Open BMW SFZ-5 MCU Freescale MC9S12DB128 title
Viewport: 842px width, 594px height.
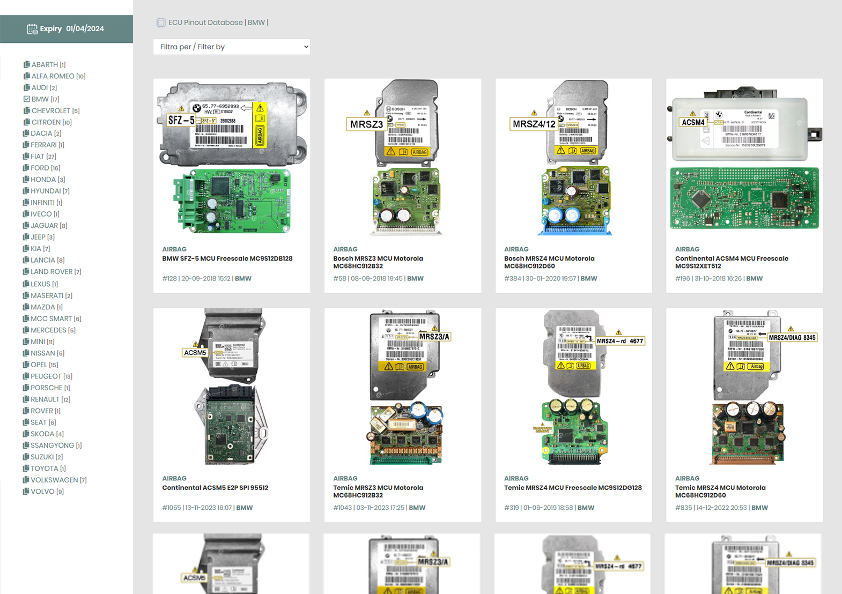(227, 258)
